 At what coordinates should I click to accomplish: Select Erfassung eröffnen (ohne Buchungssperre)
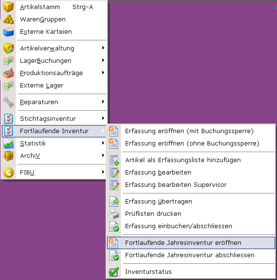point(191,144)
